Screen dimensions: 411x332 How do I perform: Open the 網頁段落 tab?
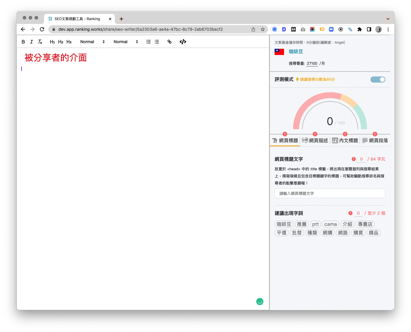(x=375, y=140)
